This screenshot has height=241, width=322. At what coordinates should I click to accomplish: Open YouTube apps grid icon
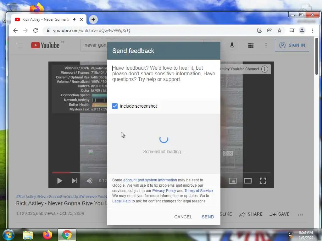[251, 45]
